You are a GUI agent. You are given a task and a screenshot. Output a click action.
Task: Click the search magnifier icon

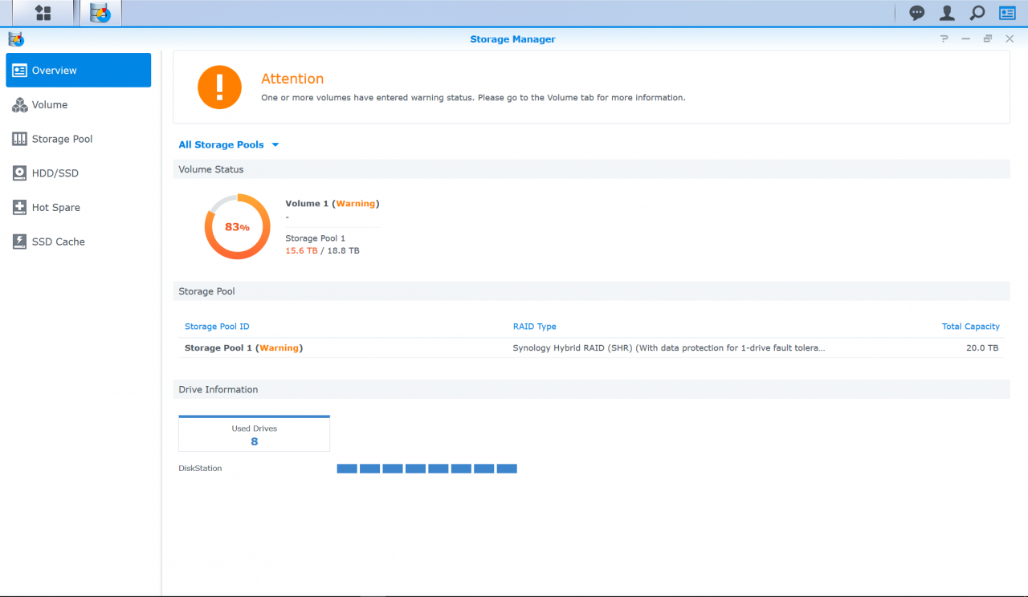pyautogui.click(x=977, y=13)
